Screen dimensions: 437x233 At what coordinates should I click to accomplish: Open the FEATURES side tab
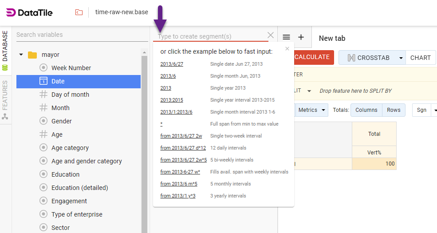click(x=5, y=99)
